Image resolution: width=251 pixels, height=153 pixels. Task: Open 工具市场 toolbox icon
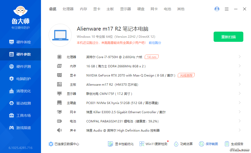[12, 115]
